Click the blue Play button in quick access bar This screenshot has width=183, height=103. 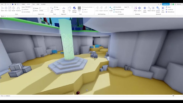click(13, 4)
